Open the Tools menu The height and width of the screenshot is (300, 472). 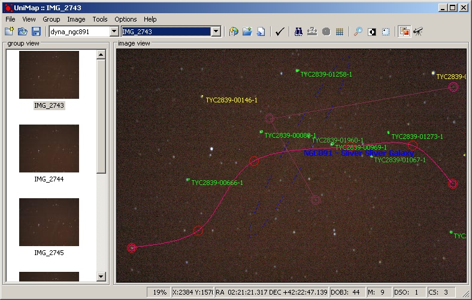tap(100, 19)
